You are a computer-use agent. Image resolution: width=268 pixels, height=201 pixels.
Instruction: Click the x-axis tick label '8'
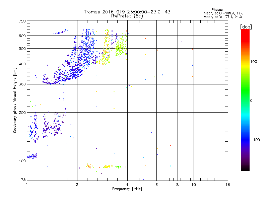(178, 185)
